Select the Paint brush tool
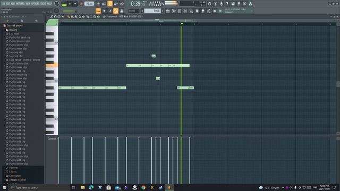The width and height of the screenshot is (340, 191). pos(72,16)
